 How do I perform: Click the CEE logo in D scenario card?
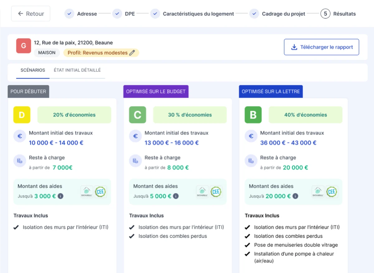coord(100,192)
